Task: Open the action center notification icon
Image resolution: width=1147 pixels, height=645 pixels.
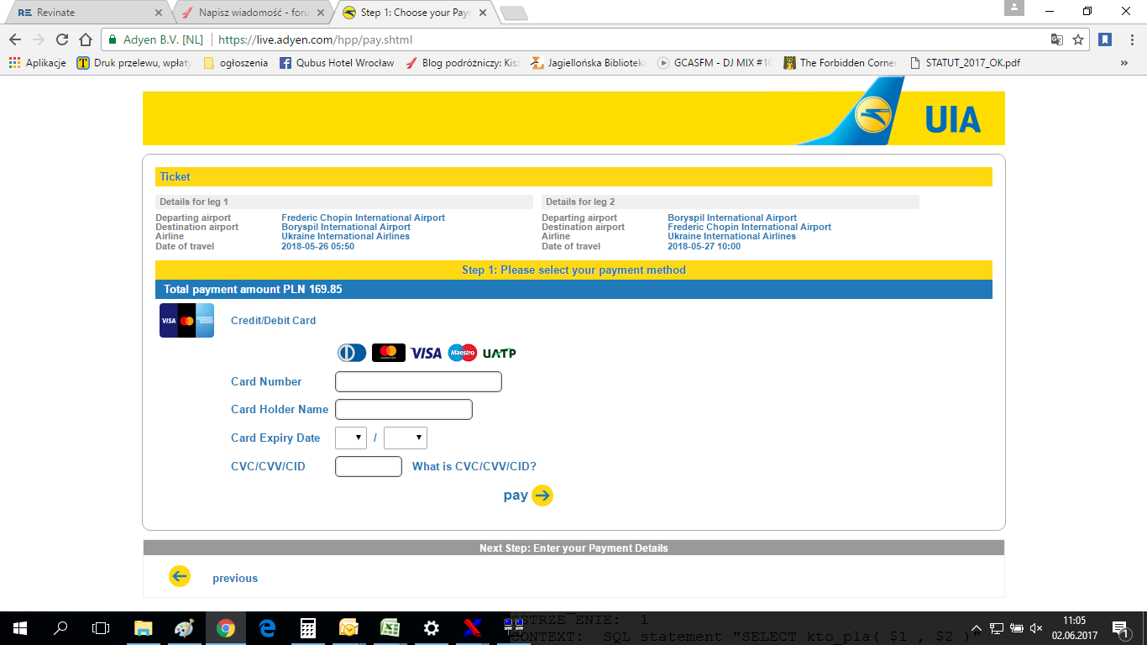Action: tap(1120, 628)
